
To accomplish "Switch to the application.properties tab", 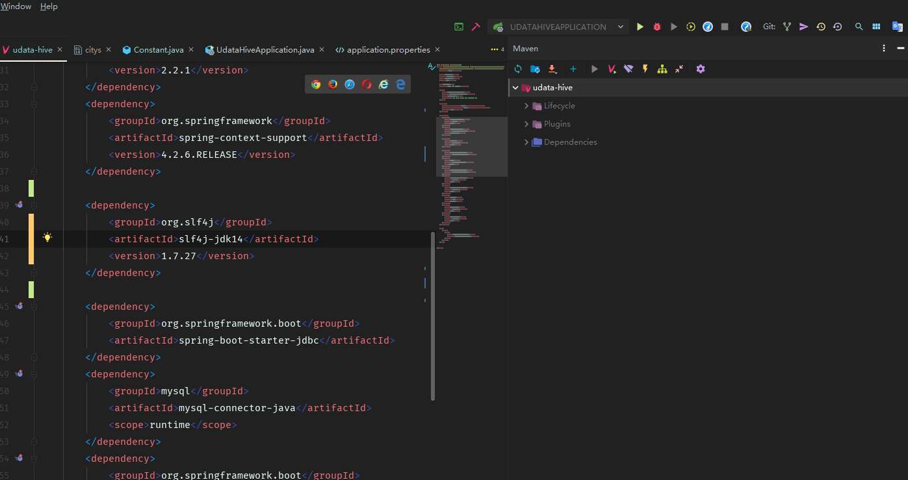I will coord(389,50).
